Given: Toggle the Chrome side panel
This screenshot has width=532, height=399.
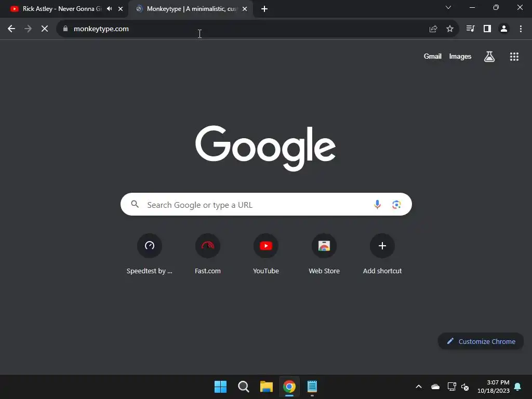Looking at the screenshot, I should (x=487, y=29).
